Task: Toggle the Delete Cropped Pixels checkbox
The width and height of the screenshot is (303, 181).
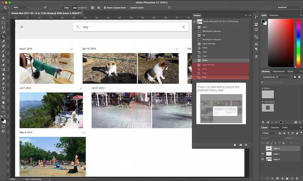Action: click(x=105, y=7)
